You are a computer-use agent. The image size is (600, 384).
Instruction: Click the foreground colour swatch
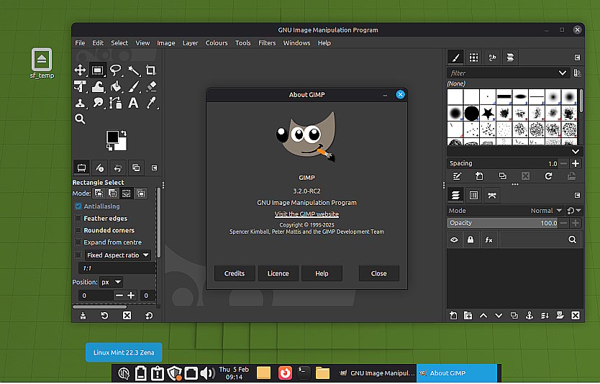112,137
